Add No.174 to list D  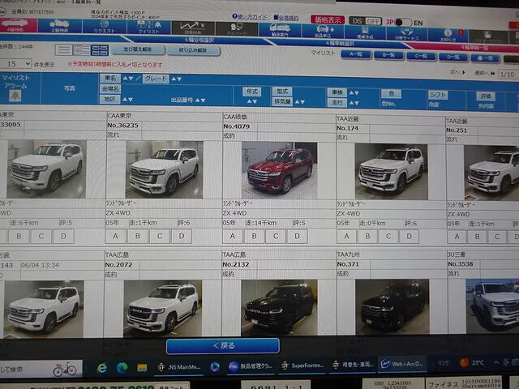tap(409, 237)
